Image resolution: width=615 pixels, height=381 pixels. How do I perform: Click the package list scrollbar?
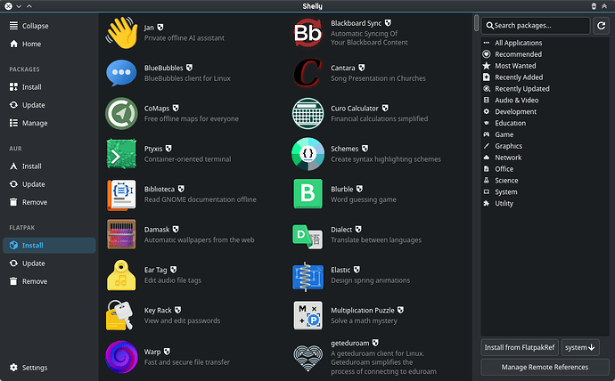coord(476,23)
